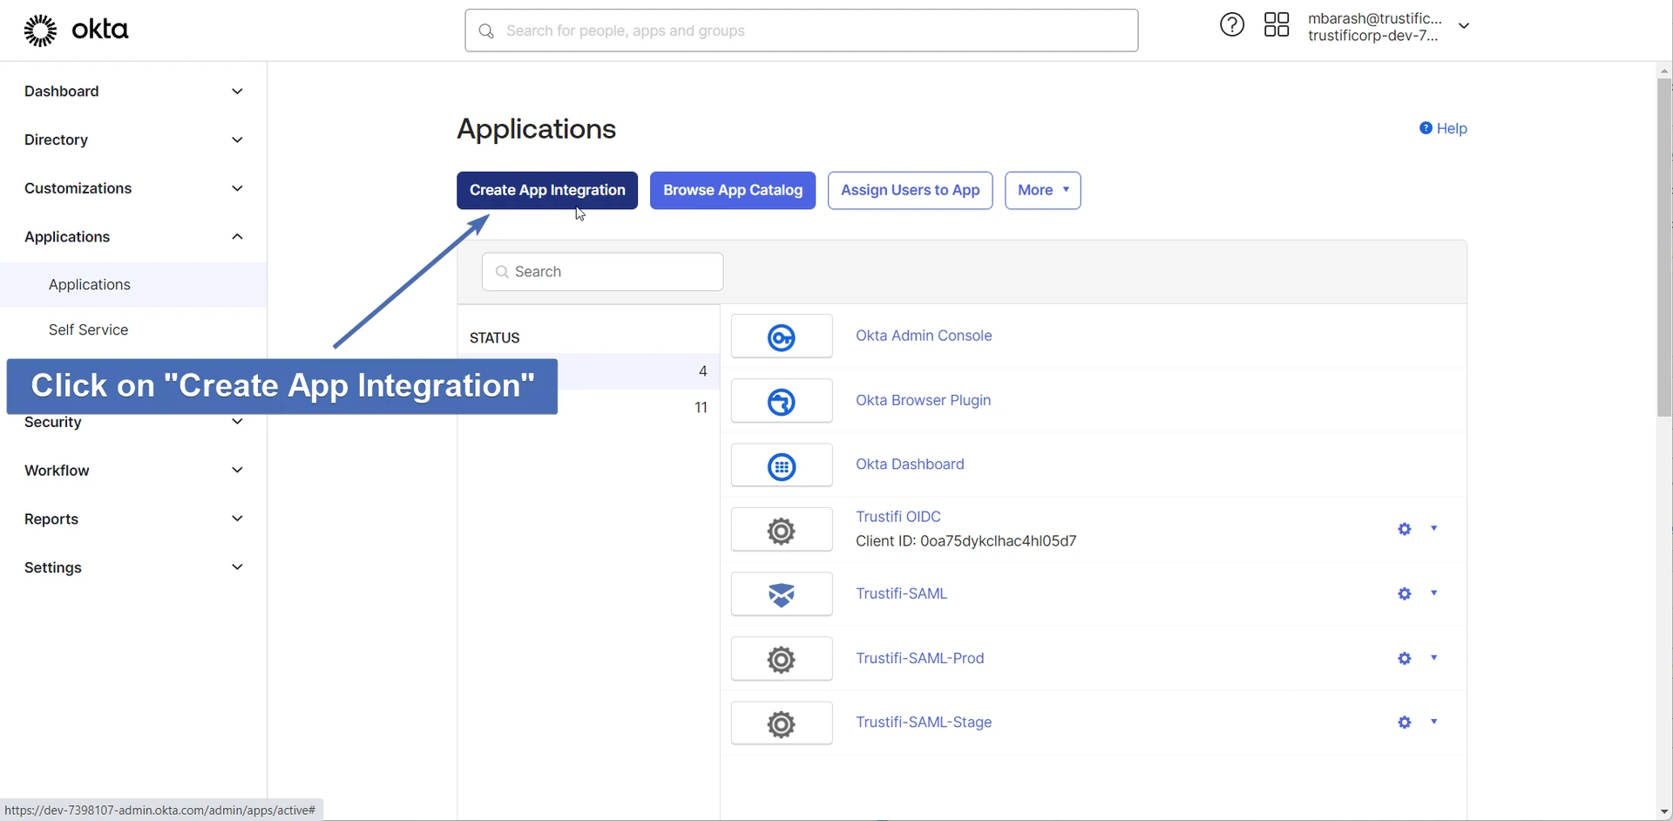Click the Create App Integration button
The image size is (1673, 821).
(x=546, y=190)
